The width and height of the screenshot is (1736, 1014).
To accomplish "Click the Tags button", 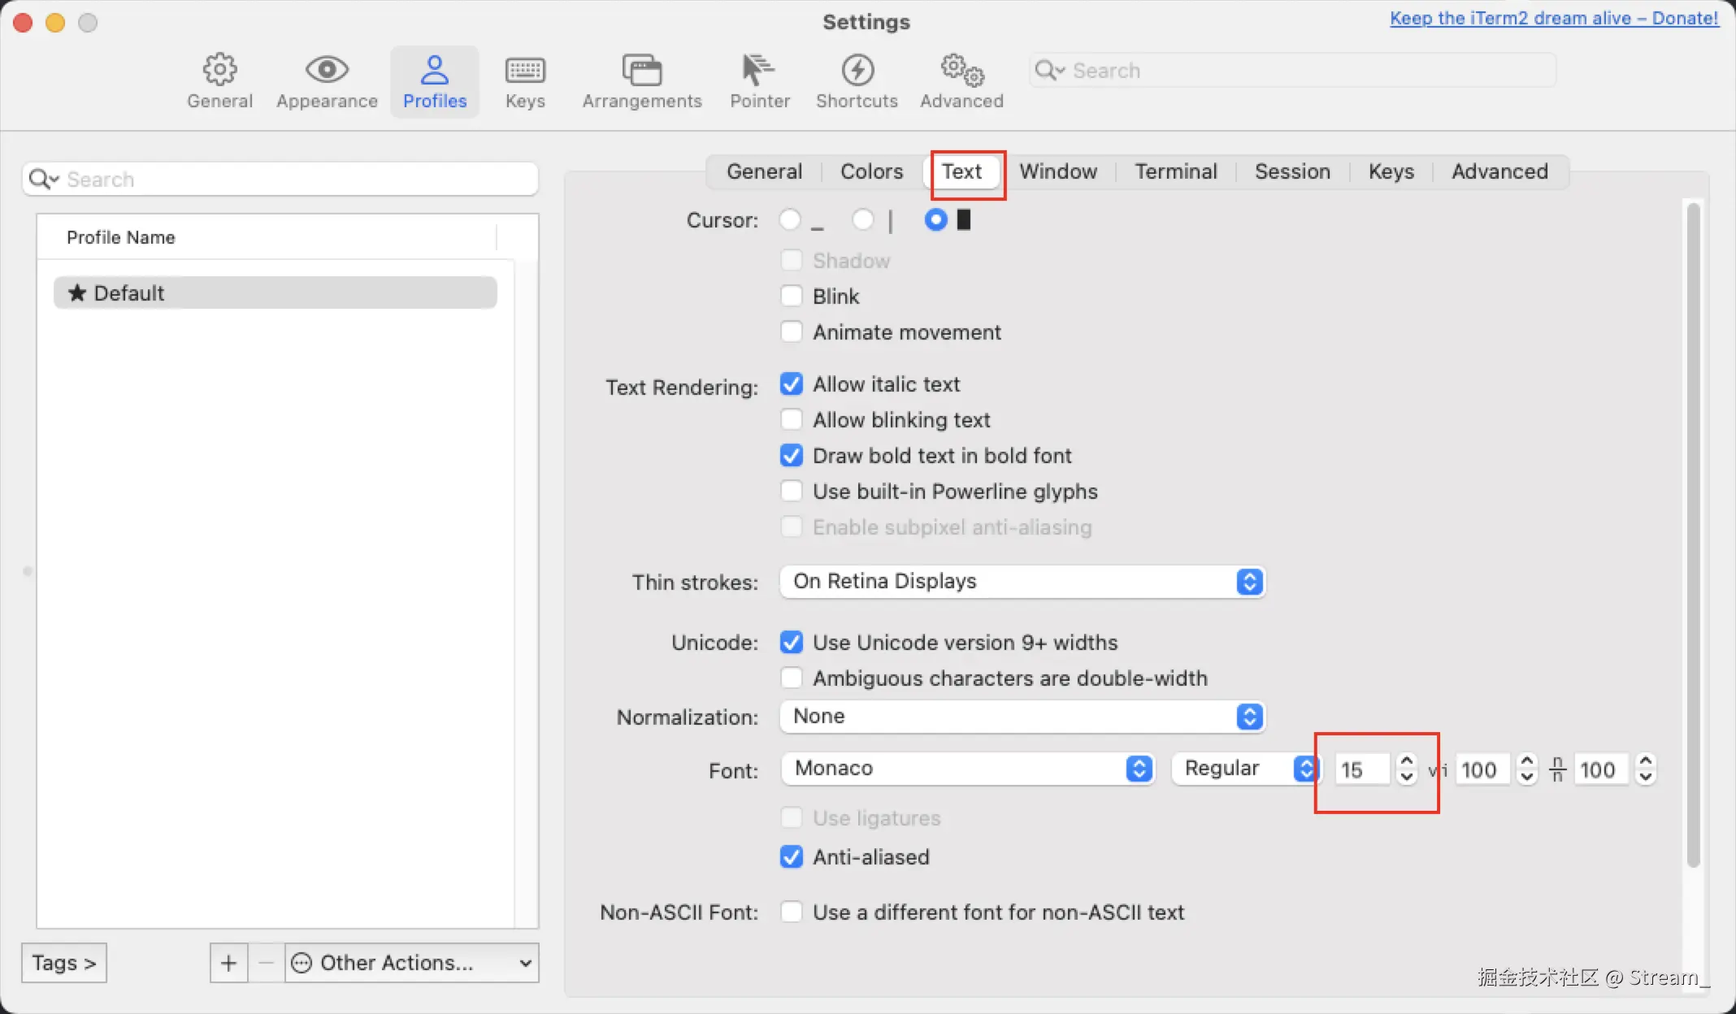I will coord(63,963).
